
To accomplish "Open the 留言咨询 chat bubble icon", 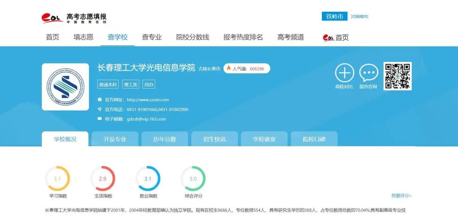I will [x=369, y=73].
